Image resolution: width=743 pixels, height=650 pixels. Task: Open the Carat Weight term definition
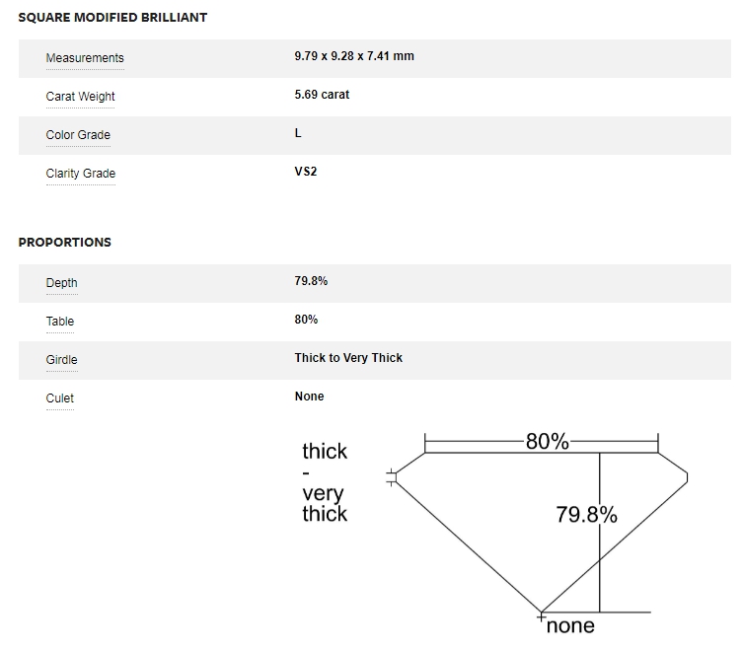point(80,97)
